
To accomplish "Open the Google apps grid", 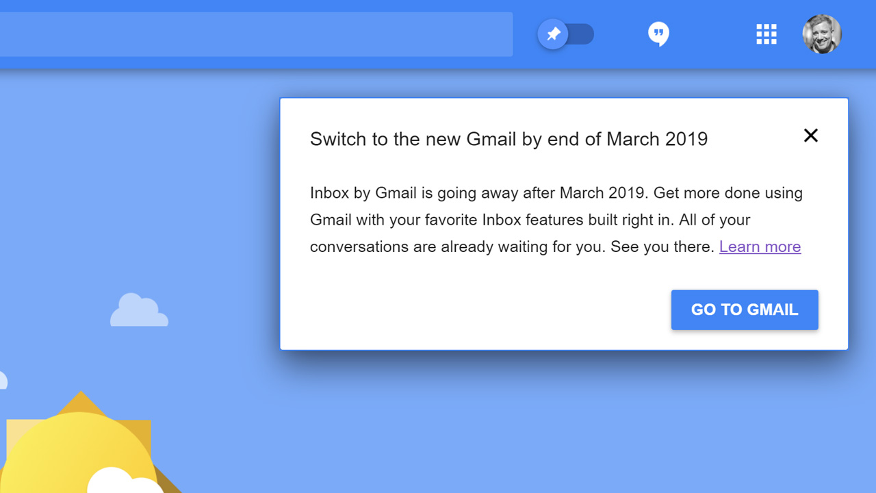I will (x=766, y=34).
